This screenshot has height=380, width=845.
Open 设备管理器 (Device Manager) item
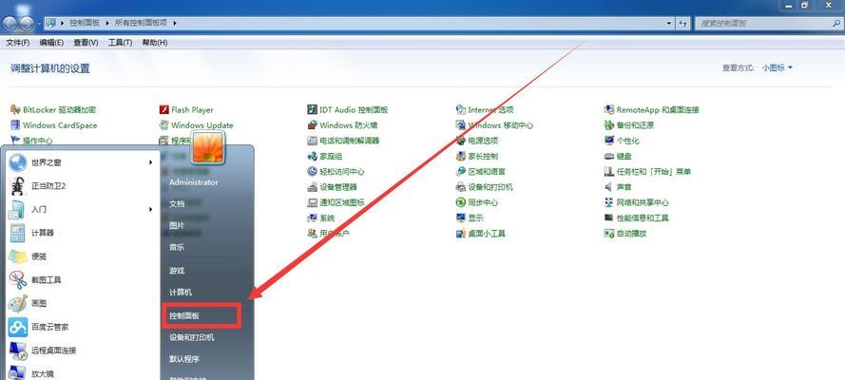point(333,187)
